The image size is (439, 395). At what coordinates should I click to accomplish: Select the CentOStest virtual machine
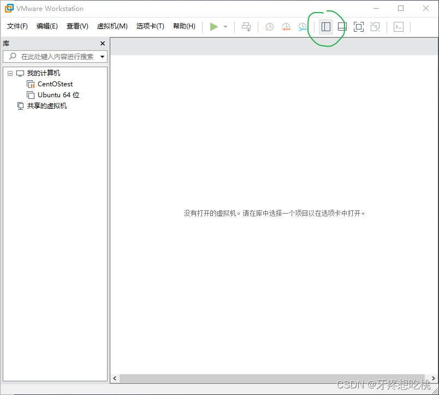click(55, 84)
